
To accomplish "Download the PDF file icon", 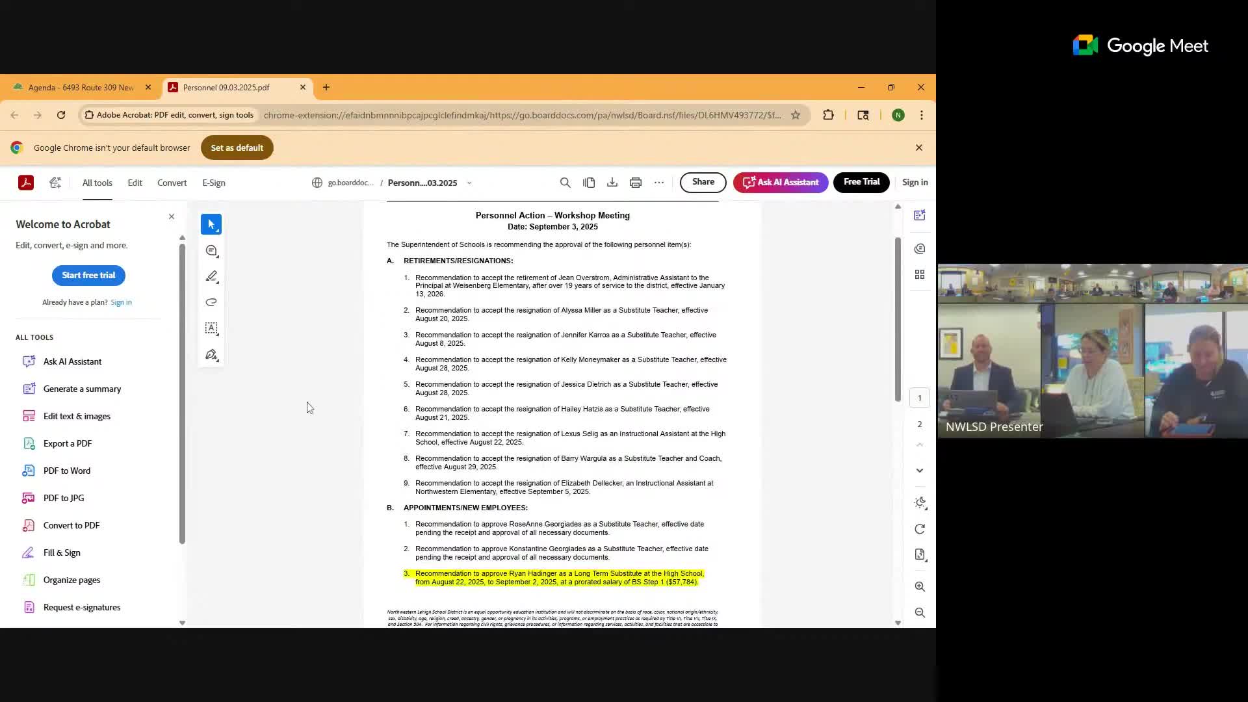I will click(x=612, y=183).
